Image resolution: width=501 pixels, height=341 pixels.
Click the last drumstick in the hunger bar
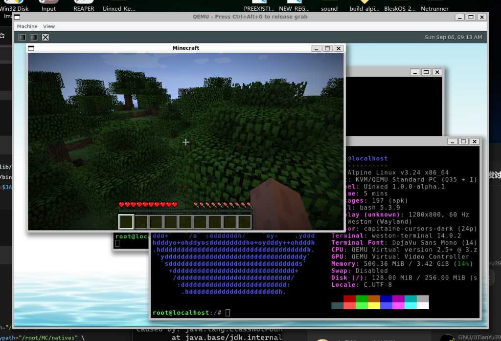click(x=249, y=205)
